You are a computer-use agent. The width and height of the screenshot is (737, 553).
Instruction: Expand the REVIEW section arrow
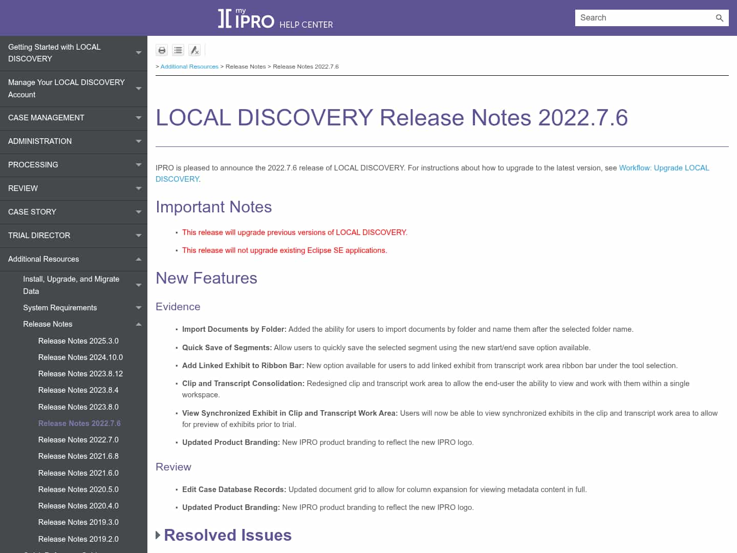coord(138,188)
